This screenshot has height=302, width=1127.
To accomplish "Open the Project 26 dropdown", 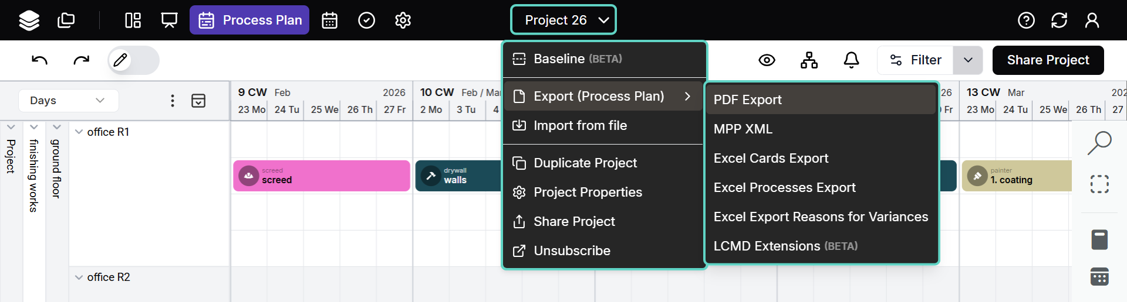I will click(x=563, y=20).
